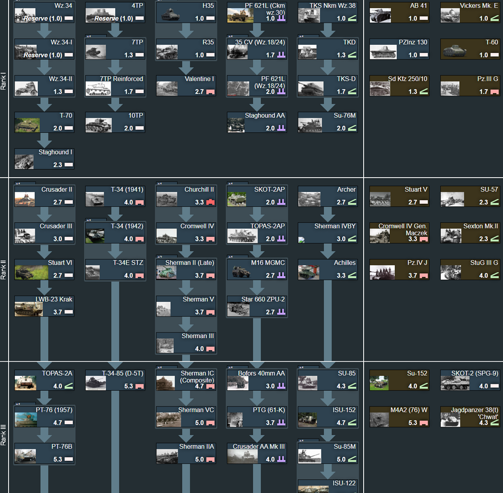The width and height of the screenshot is (503, 493).
Task: Select the Rank II label in the sidebar
Action: (x=4, y=269)
